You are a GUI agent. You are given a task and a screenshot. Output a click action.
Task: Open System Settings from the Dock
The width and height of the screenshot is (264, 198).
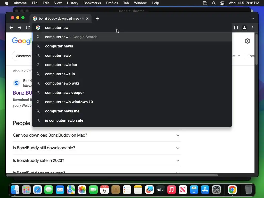coord(216,190)
